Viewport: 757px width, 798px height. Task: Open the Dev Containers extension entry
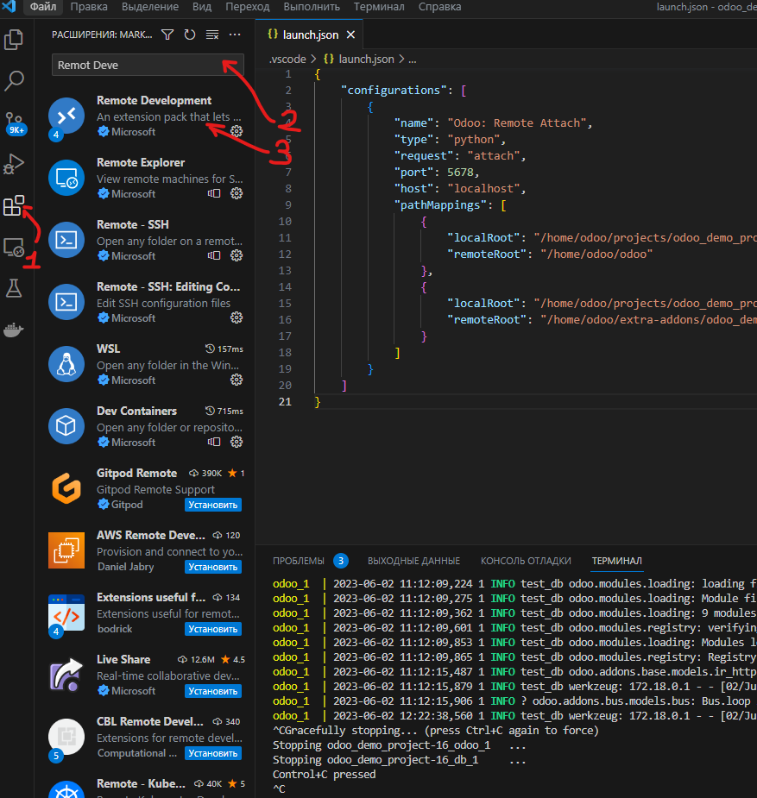click(146, 426)
